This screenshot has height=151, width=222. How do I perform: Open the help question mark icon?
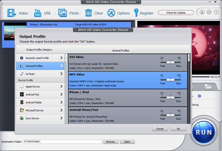(x=216, y=12)
